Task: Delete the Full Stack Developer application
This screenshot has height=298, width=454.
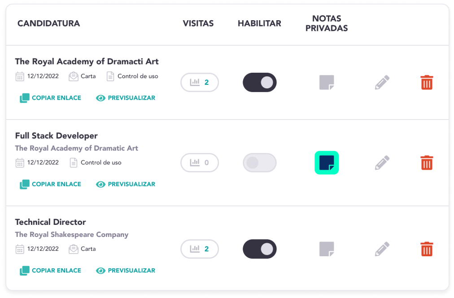Action: (427, 163)
